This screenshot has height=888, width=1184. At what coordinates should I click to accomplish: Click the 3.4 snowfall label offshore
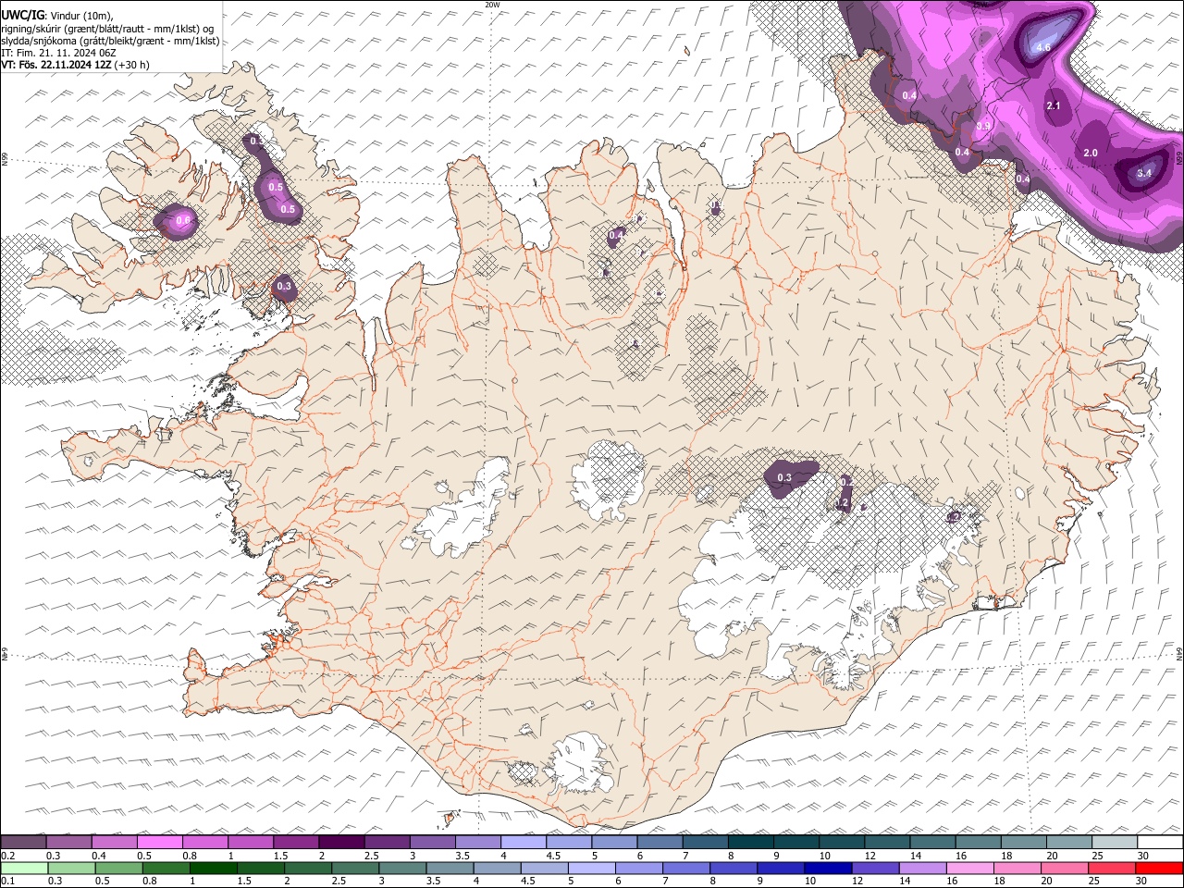coord(1144,173)
